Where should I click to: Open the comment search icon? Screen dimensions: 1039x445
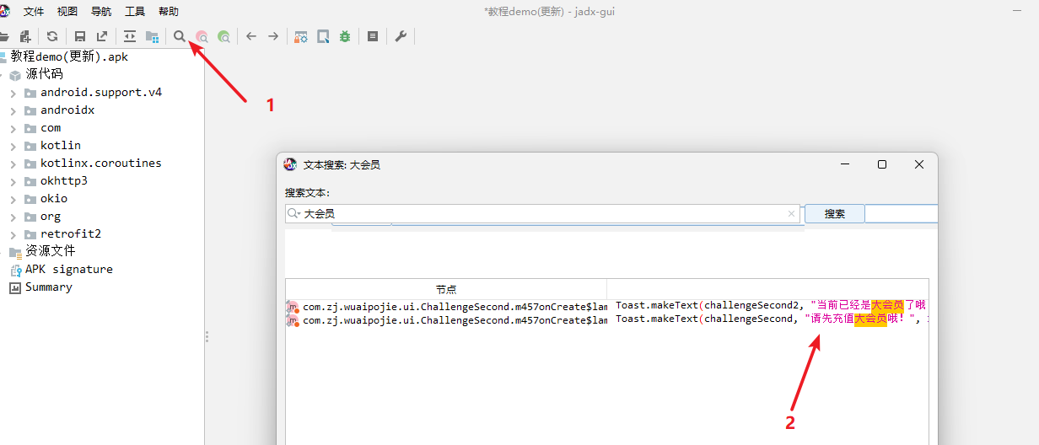[x=223, y=36]
